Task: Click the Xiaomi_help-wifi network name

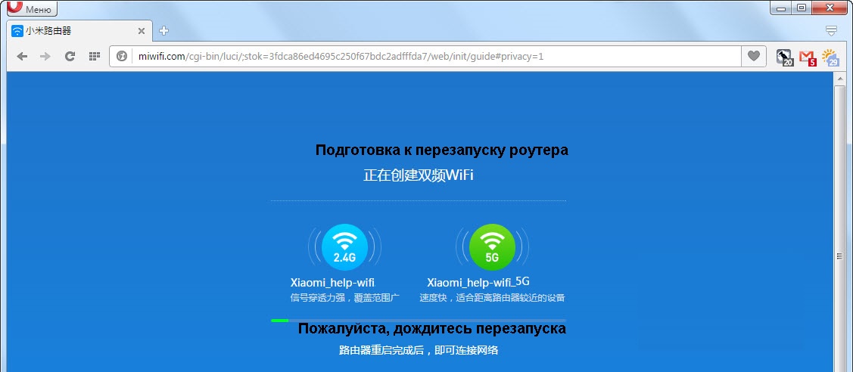Action: click(333, 282)
